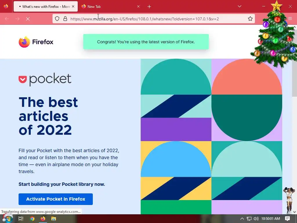Open volume control tray icon
This screenshot has width=297, height=223.
coord(256,219)
